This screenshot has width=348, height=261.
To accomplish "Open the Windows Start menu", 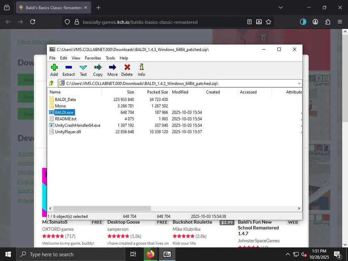I will pos(8,254).
